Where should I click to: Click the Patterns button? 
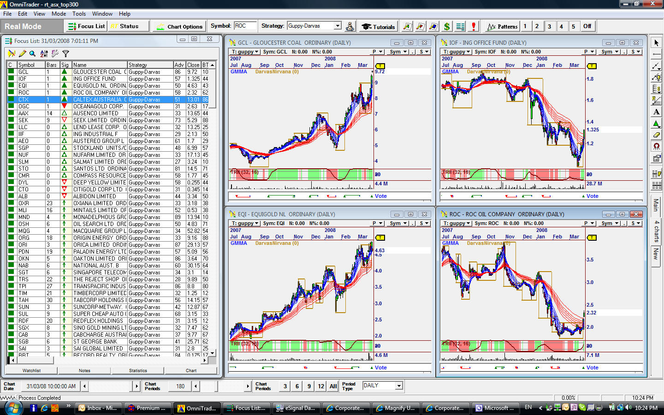tap(502, 26)
